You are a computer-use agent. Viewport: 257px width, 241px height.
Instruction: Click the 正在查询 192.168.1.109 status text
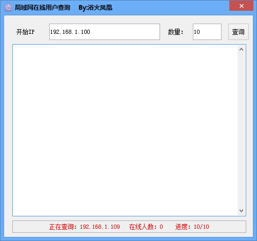tap(85, 227)
